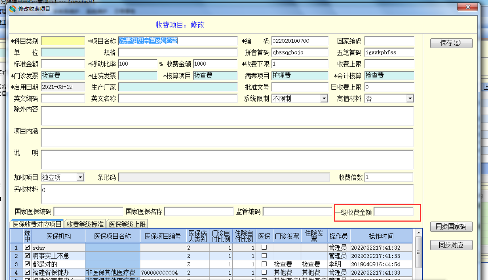
Task: Click the 规格 input field
Action: click(178, 53)
